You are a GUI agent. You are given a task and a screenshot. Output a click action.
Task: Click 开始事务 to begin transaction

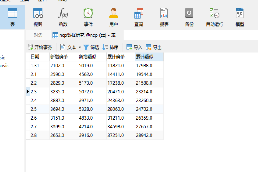point(40,47)
